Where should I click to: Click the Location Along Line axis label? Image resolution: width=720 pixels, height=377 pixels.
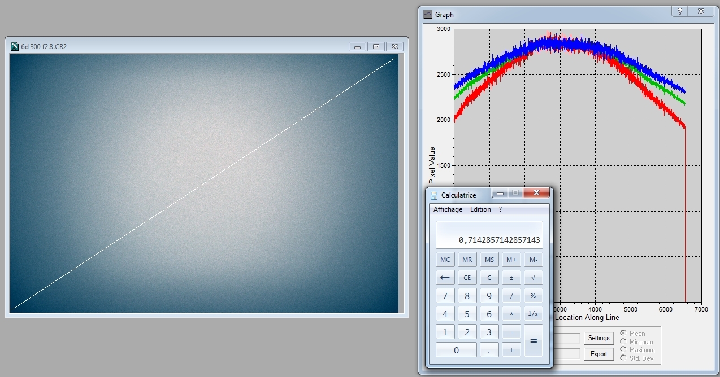(587, 318)
